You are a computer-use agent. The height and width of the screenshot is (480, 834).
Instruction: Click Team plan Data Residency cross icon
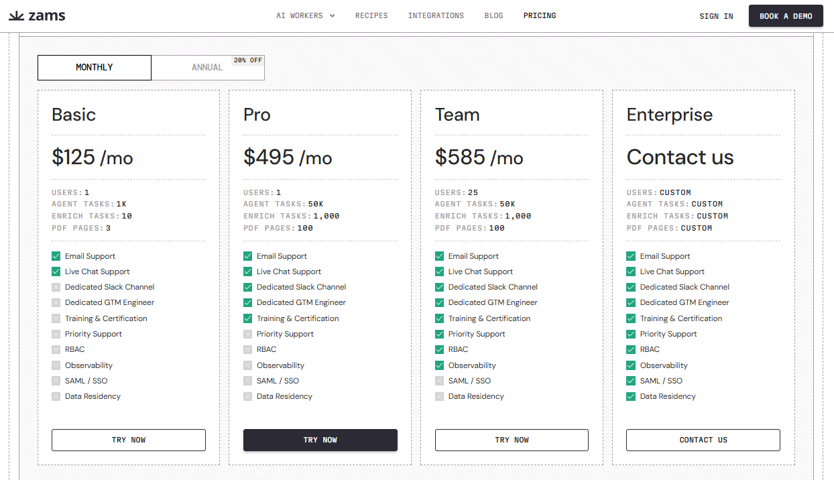click(x=440, y=396)
